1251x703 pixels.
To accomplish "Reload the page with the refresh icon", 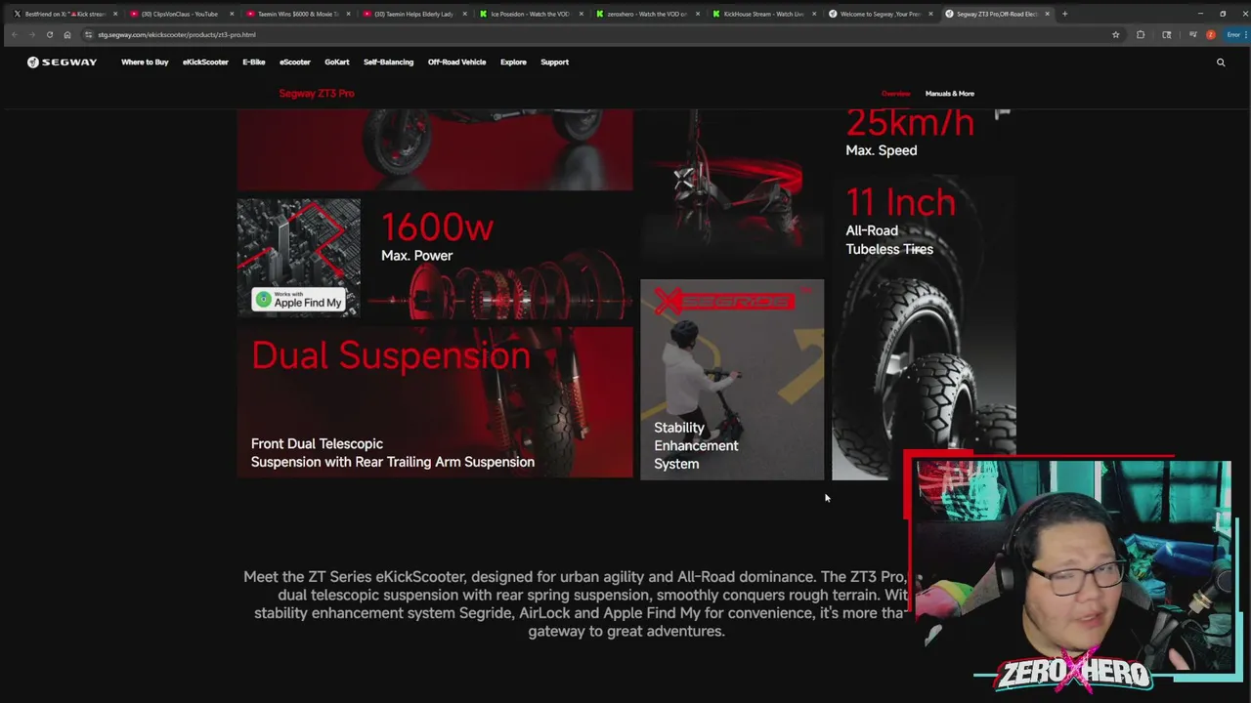I will 50,34.
